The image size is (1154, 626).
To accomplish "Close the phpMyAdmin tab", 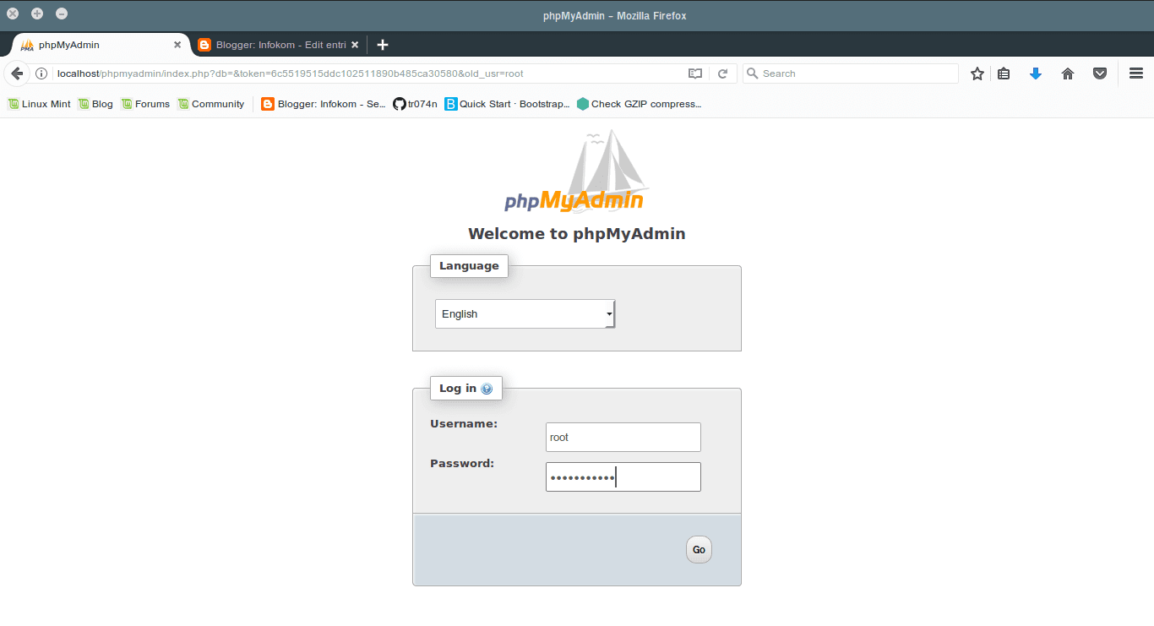I will tap(177, 45).
